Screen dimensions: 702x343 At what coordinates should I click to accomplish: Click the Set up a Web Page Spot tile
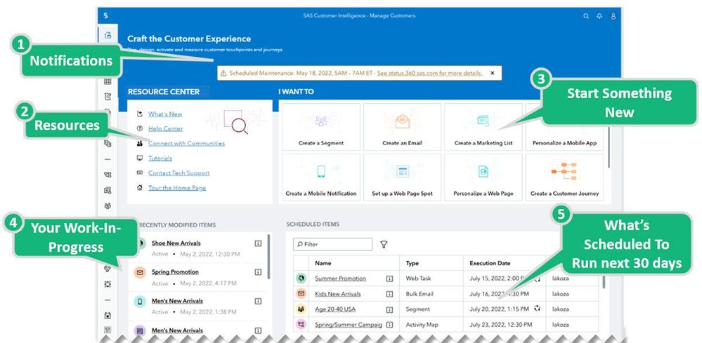click(401, 177)
